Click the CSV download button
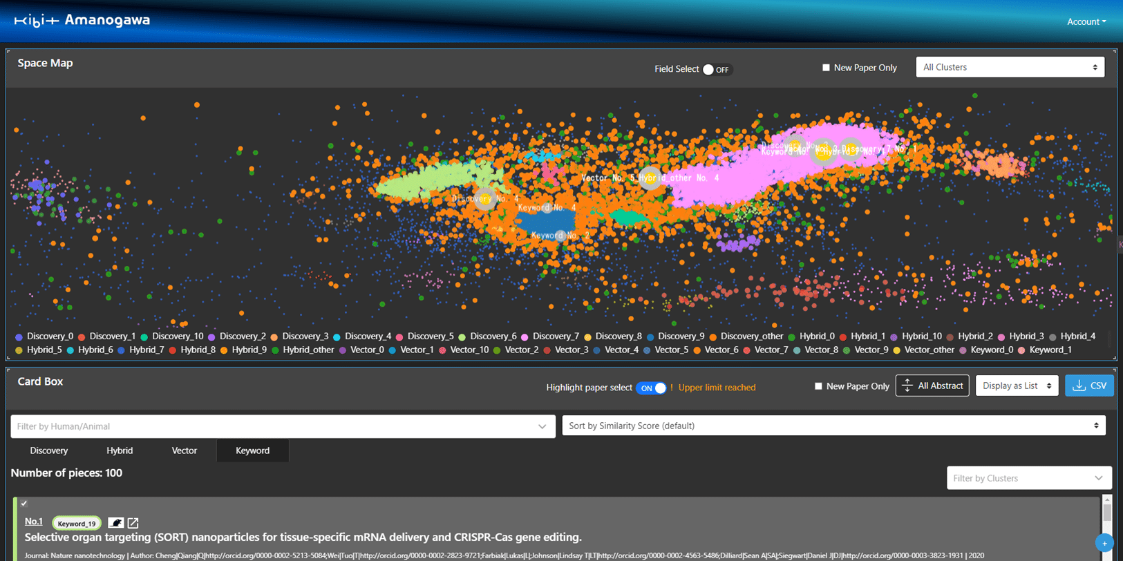1123x561 pixels. (x=1089, y=386)
